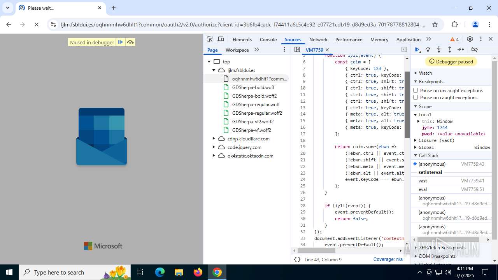This screenshot has width=498, height=280.
Task: Toggle the debugger sidebar icon
Action: pos(404,49)
